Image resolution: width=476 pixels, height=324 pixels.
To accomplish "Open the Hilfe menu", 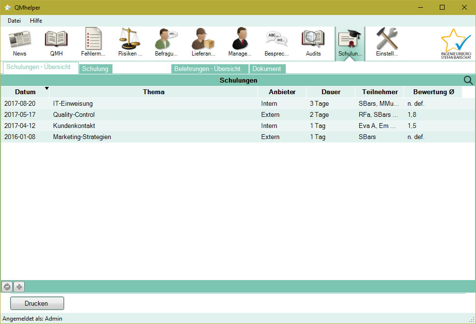I will point(36,21).
